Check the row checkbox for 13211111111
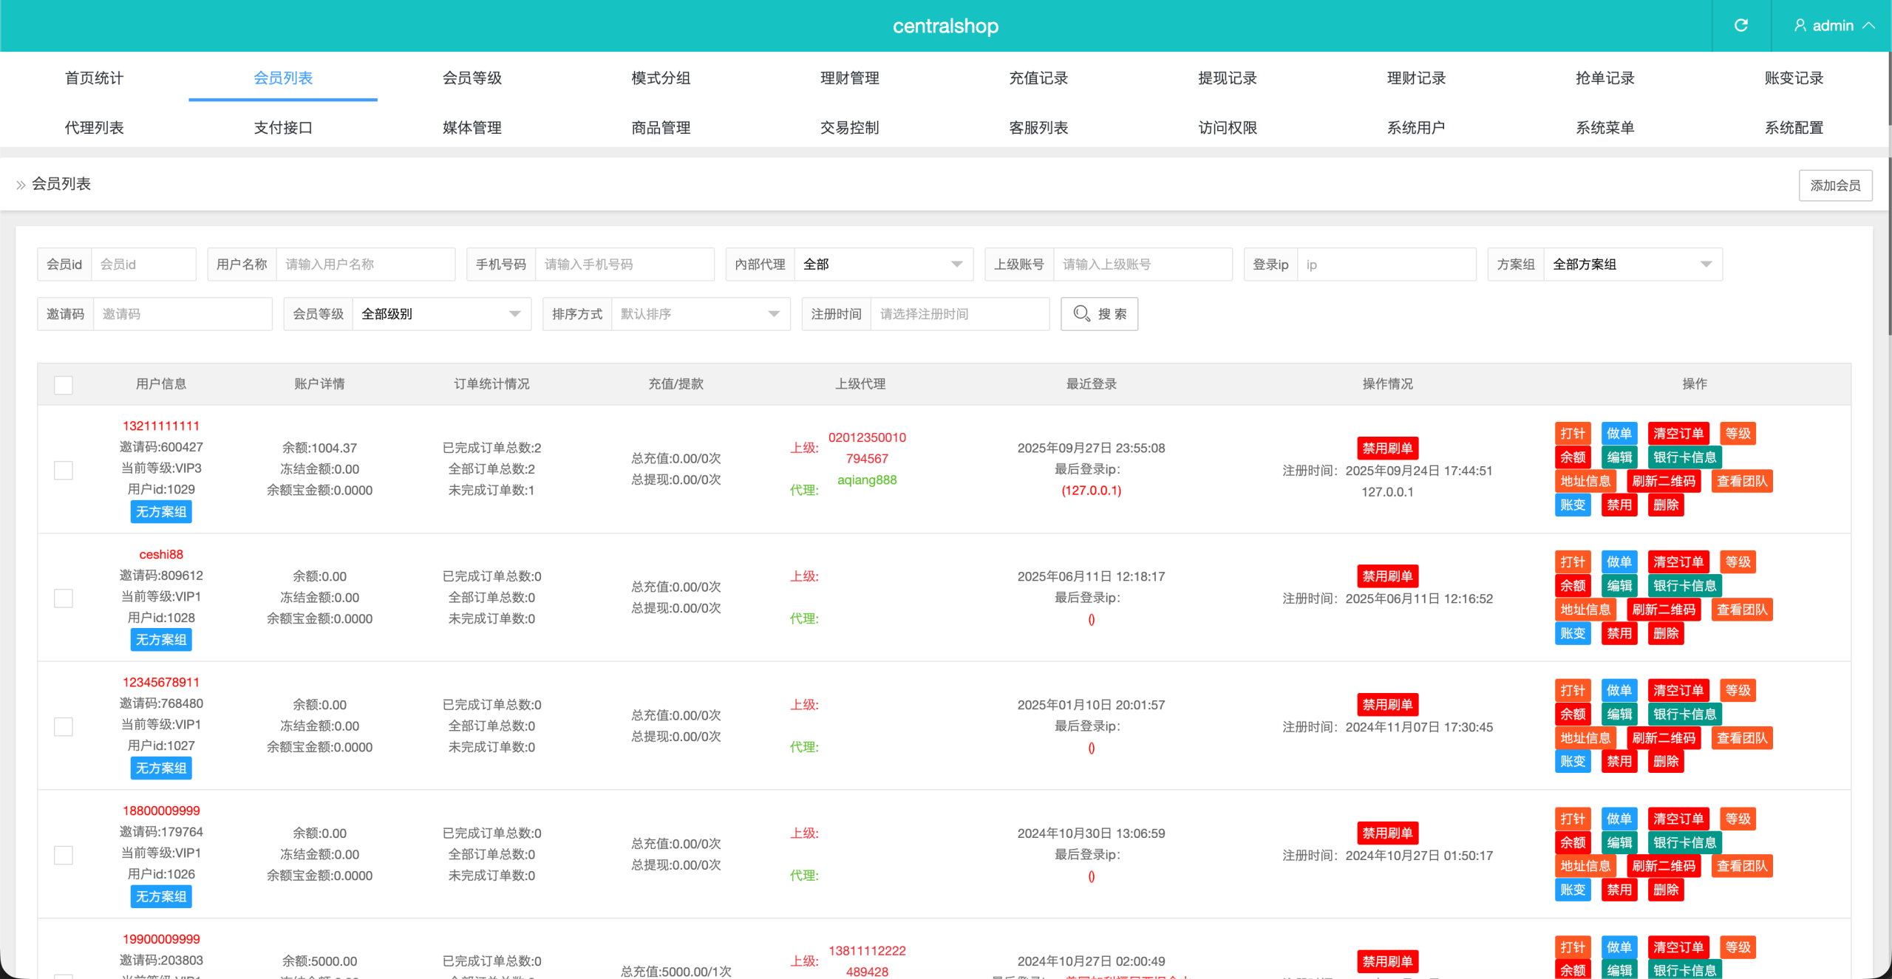 tap(64, 470)
